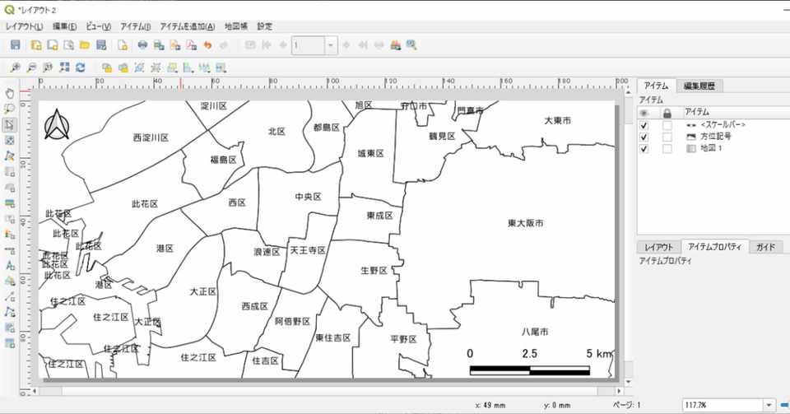
Task: Zoom to full layout extent
Action: pos(64,67)
